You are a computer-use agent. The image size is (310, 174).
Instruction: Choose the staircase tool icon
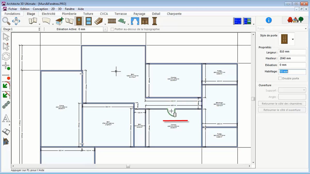click(98, 21)
